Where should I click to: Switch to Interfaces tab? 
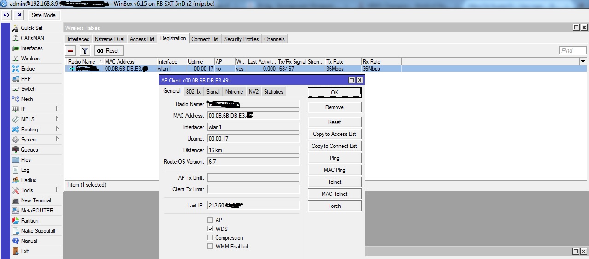click(78, 39)
